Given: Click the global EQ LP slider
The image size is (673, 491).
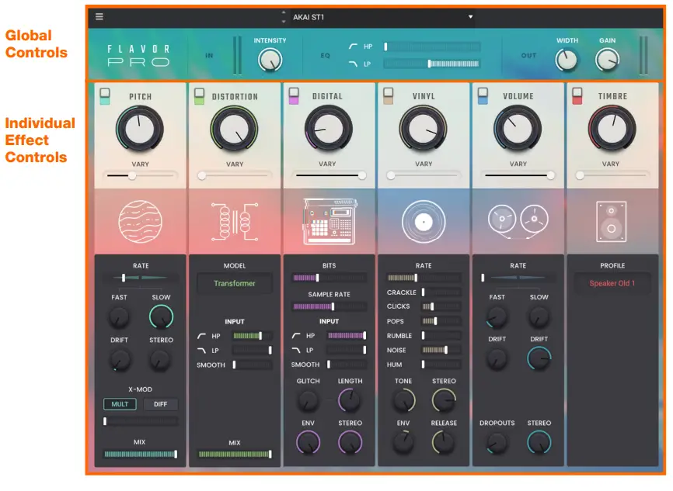Looking at the screenshot, I should (432, 64).
